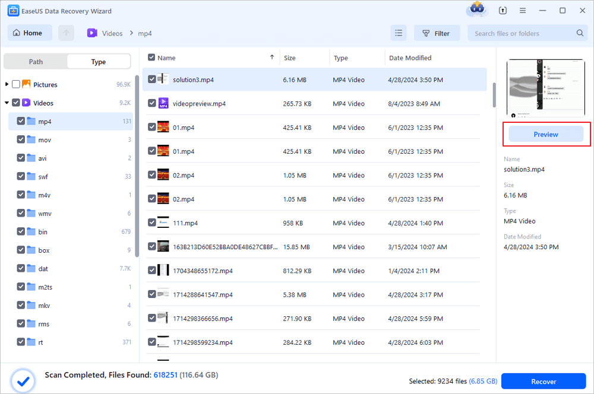Viewport: 594px width, 394px height.
Task: Uncheck the 111.mp4 file checkbox
Action: pos(152,223)
